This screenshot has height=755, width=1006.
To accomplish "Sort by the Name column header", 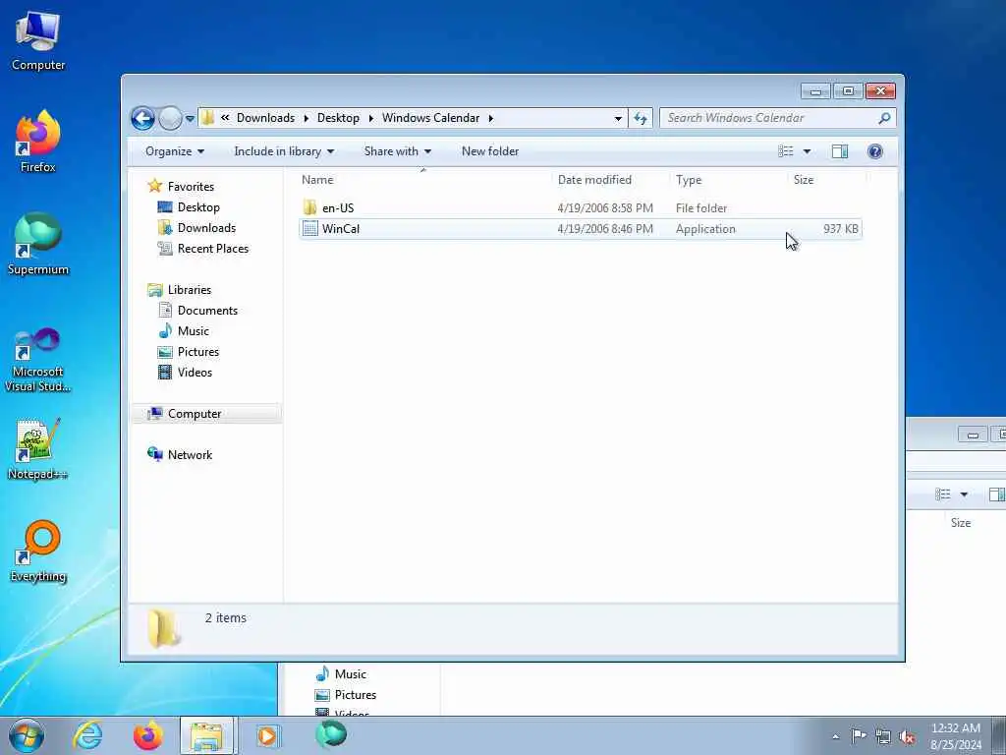I will point(423,180).
